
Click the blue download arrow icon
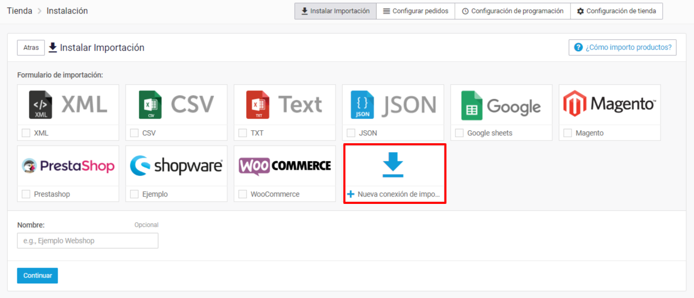point(393,166)
